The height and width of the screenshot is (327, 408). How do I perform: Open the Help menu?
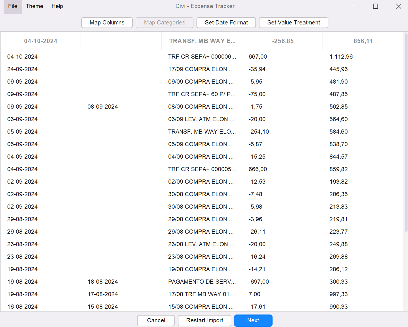[57, 6]
